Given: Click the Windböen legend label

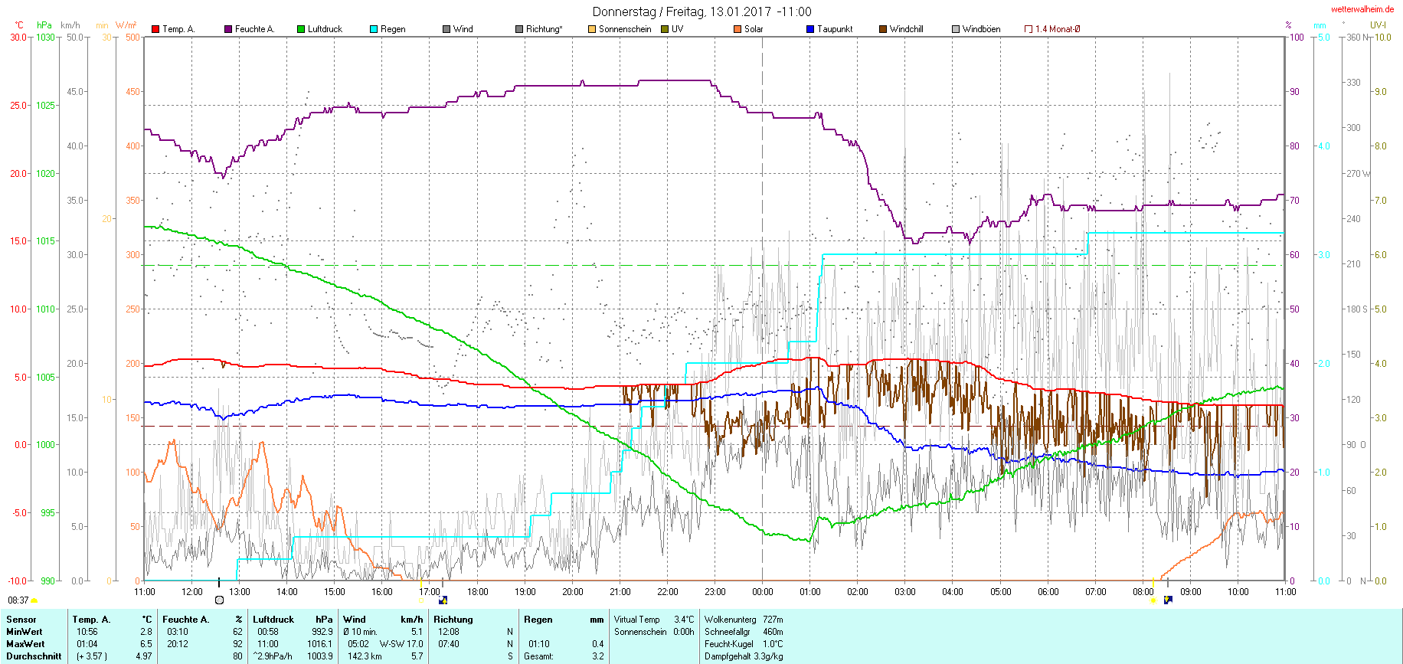Looking at the screenshot, I should tap(981, 29).
